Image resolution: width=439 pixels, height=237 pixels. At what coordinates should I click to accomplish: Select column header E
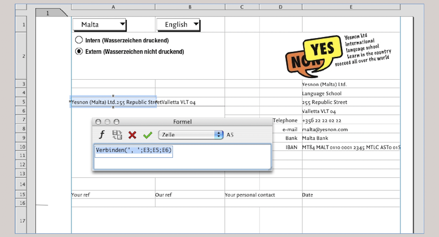351,7
